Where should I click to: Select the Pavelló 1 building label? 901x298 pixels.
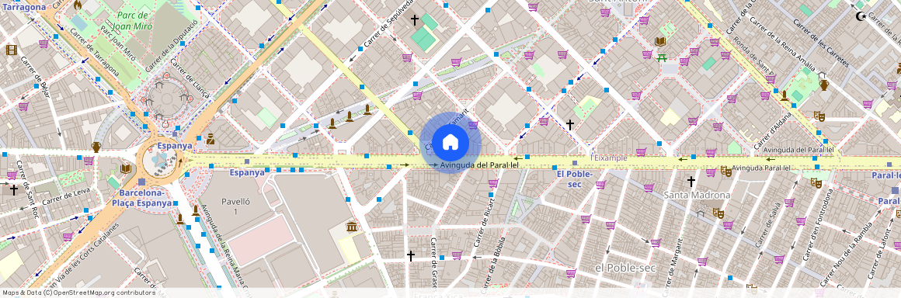click(235, 206)
